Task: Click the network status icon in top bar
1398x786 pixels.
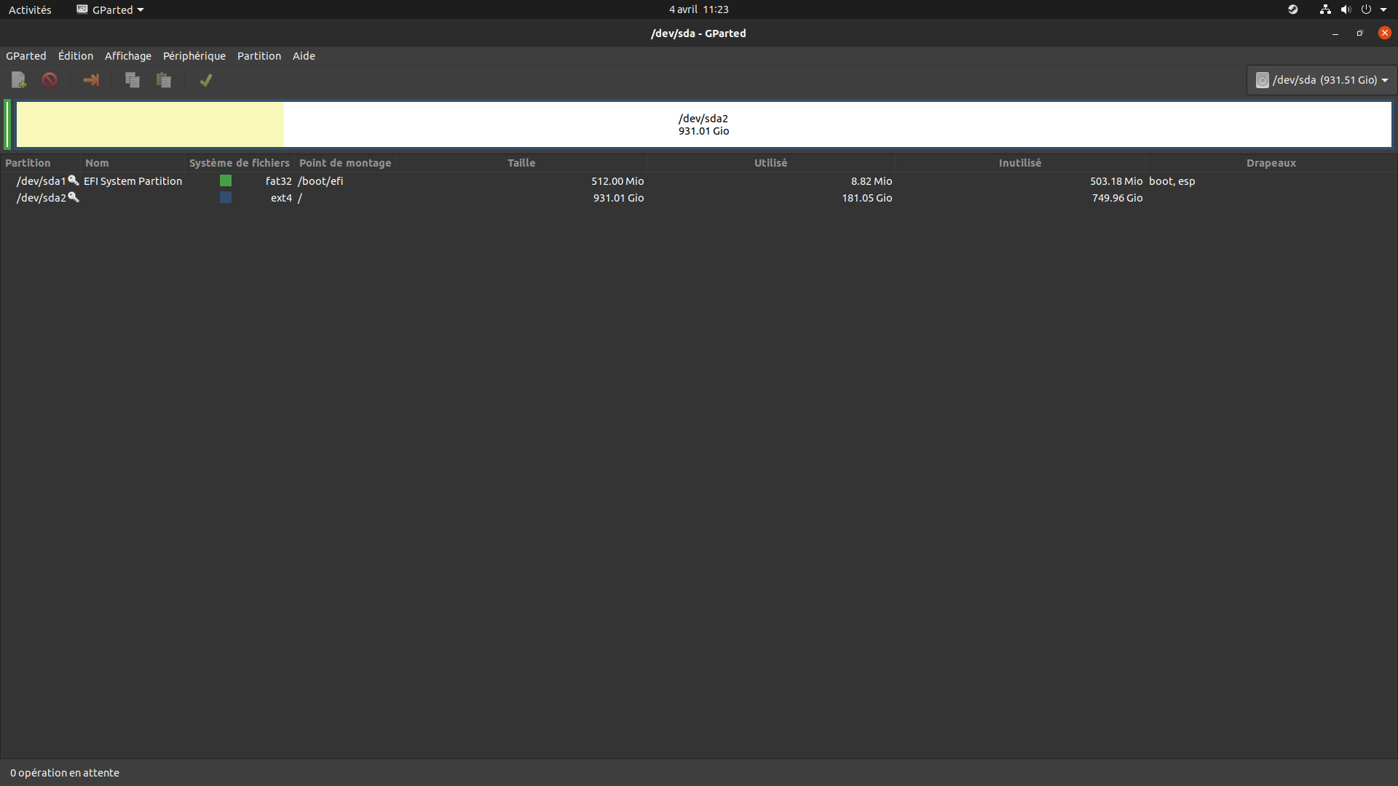Action: [x=1325, y=9]
